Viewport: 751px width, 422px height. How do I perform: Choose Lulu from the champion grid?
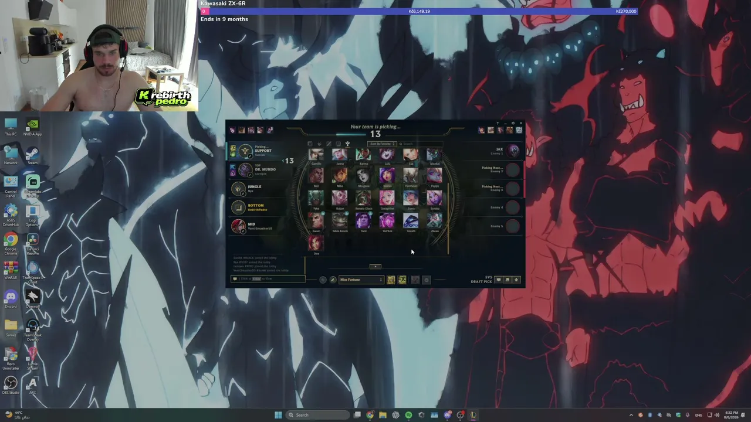387,154
